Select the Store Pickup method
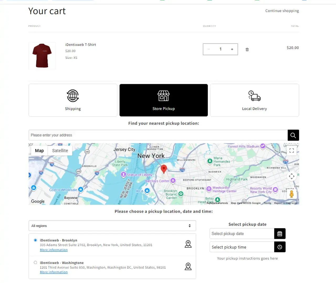336x283 pixels. point(164,100)
